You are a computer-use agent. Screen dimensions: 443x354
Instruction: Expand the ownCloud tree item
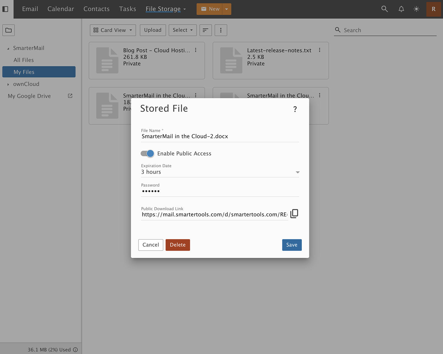click(x=8, y=84)
